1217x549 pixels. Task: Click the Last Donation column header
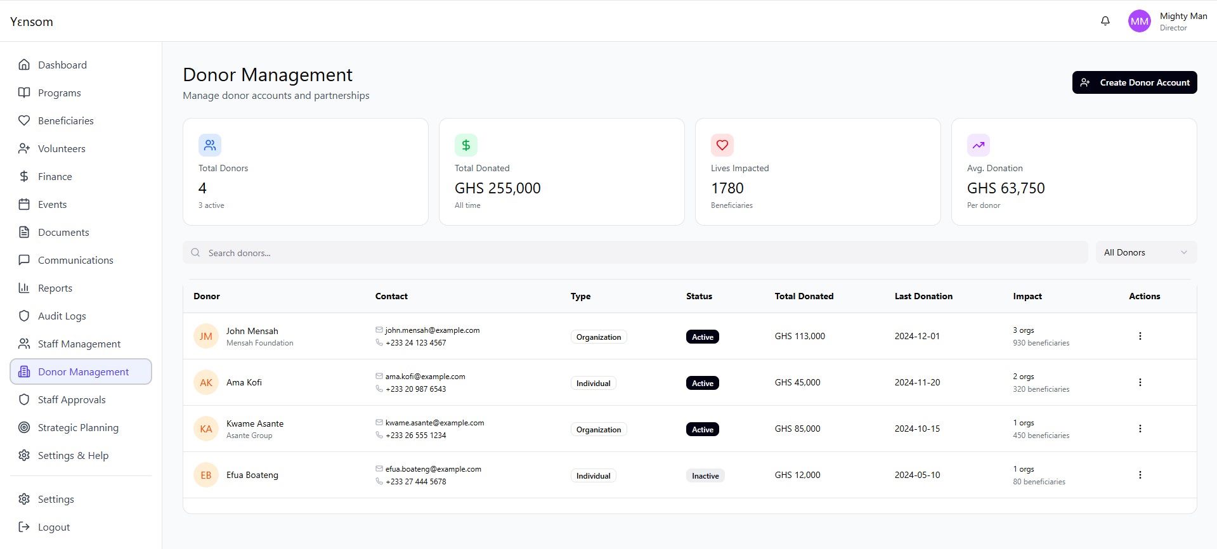(923, 296)
